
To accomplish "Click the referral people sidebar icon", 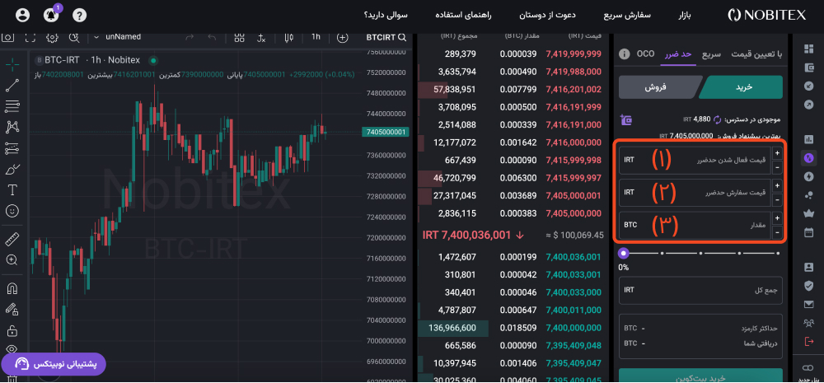I will click(x=808, y=323).
